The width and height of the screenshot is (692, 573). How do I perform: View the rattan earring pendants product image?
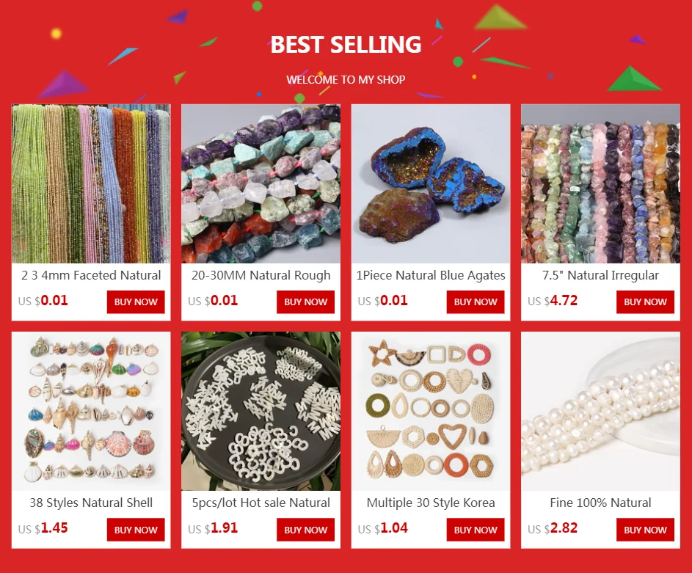(x=431, y=411)
